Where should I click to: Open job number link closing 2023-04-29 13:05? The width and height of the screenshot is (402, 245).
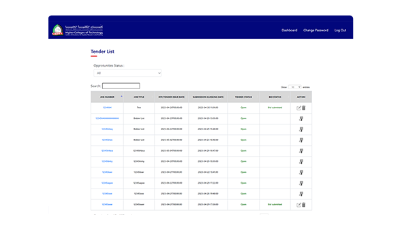(x=107, y=118)
